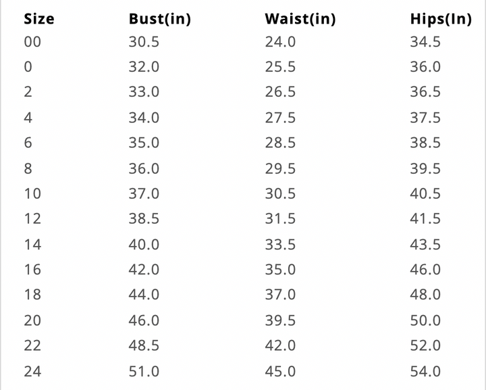This screenshot has height=390, width=486.
Task: Select the bust value for size 0
Action: 144,67
